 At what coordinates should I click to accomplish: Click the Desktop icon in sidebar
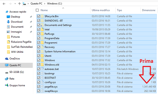pyautogui.click(x=8, y=17)
